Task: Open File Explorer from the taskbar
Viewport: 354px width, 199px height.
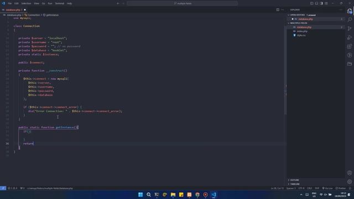Action: [173, 195]
